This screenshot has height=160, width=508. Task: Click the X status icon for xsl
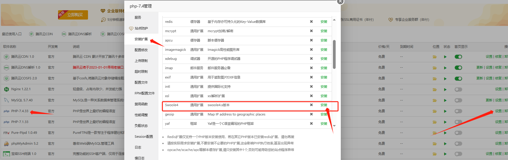pyautogui.click(x=311, y=96)
